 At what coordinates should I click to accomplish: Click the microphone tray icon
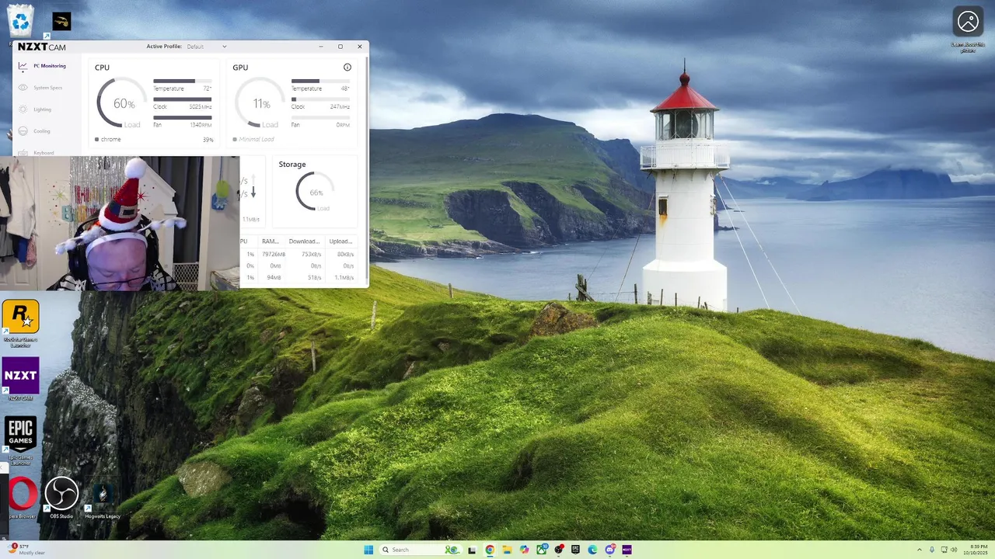pyautogui.click(x=932, y=550)
